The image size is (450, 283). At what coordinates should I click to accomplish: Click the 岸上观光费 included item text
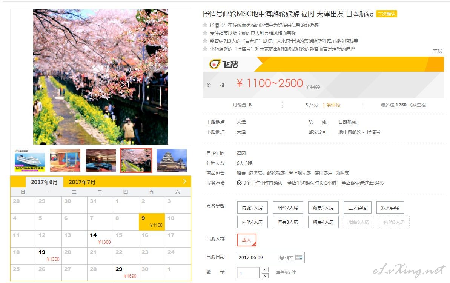tap(299, 173)
